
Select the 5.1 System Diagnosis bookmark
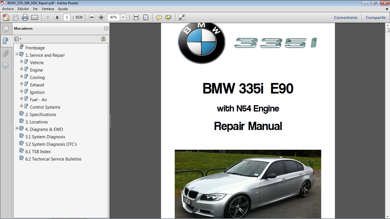click(x=45, y=137)
